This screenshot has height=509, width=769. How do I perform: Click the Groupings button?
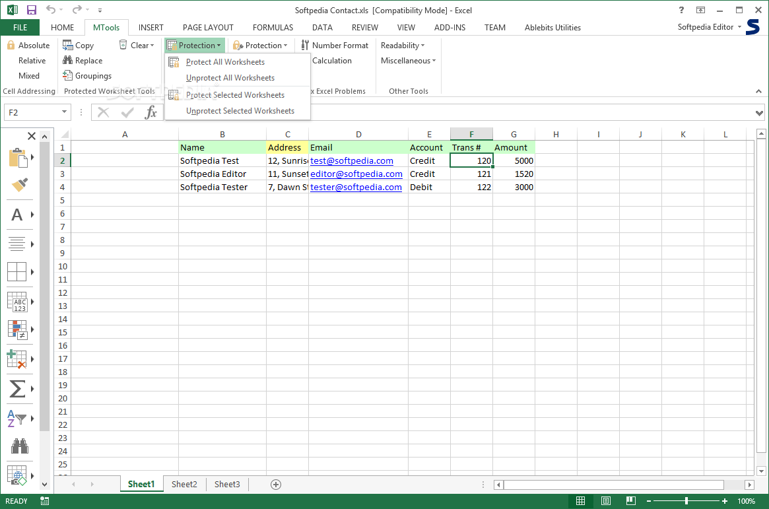87,75
